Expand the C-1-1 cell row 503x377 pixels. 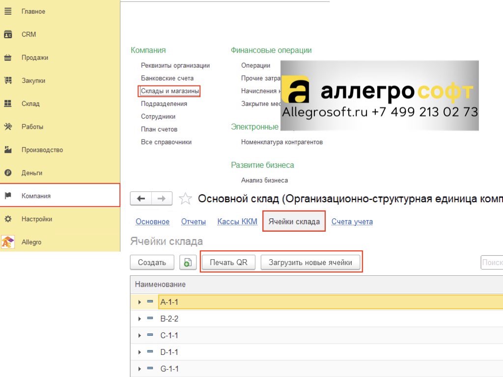140,335
